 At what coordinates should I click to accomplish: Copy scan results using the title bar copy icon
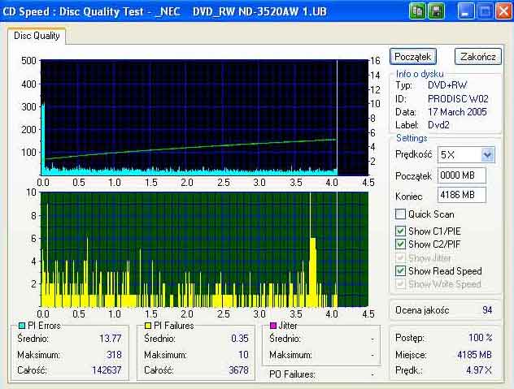click(417, 11)
